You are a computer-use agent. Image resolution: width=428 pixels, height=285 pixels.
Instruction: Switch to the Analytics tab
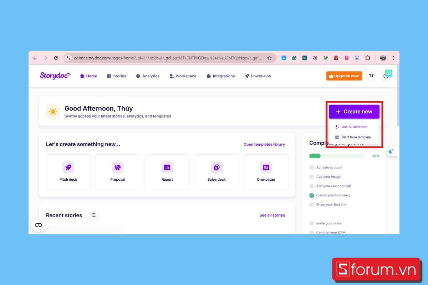click(x=148, y=76)
